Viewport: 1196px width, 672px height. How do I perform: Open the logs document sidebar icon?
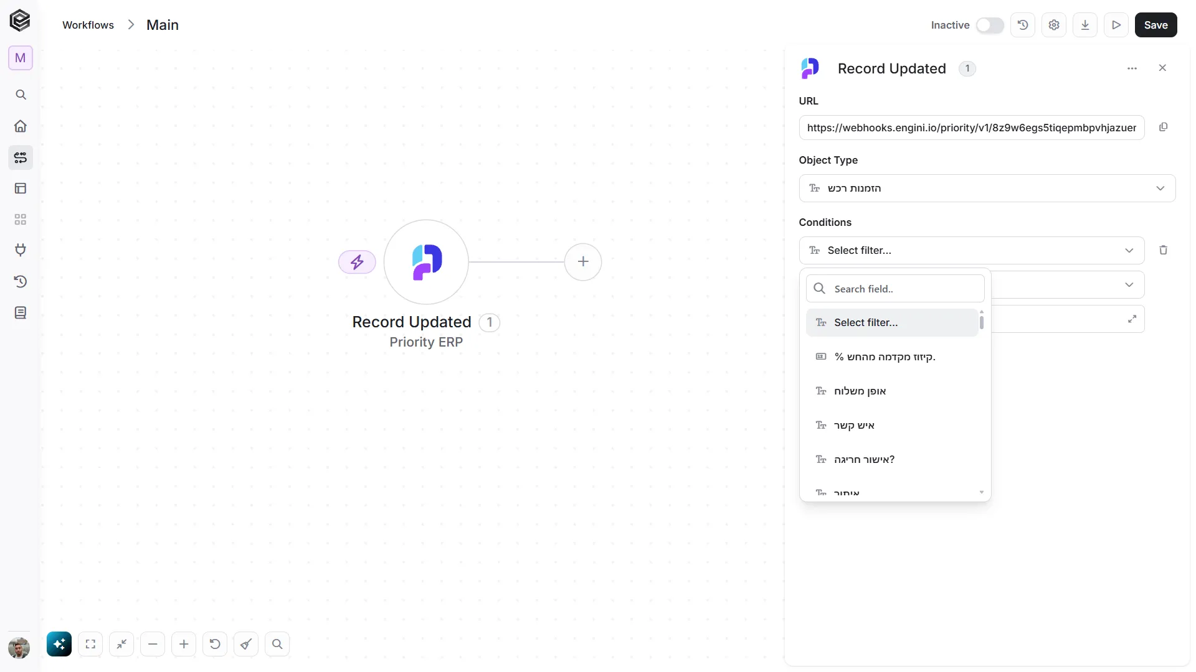(x=21, y=312)
